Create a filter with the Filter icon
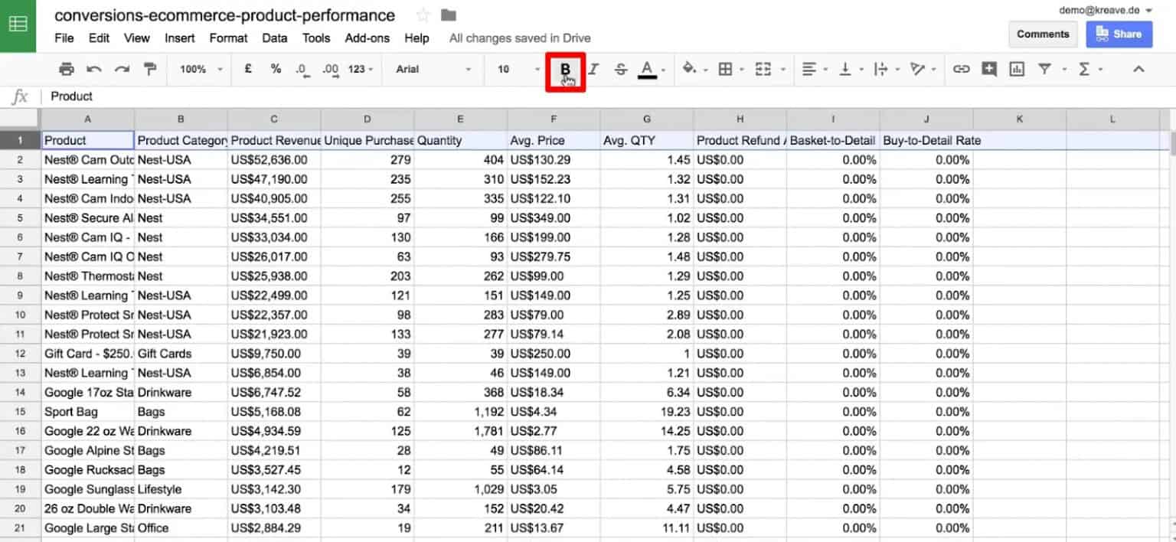 click(x=1044, y=69)
